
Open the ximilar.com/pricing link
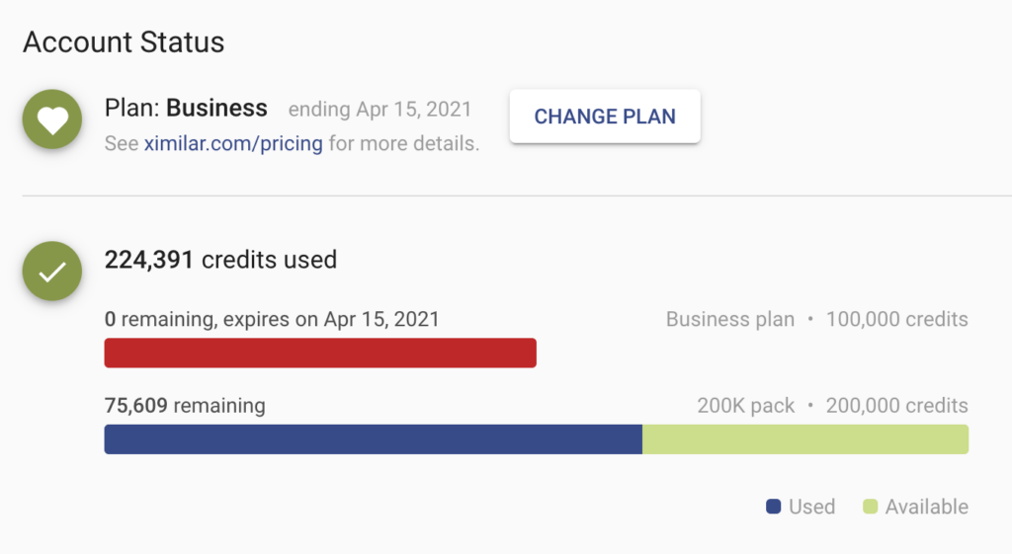coord(233,143)
